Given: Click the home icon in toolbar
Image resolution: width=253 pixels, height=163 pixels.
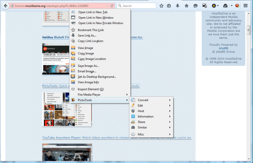Looking at the screenshot, I should (x=186, y=6).
